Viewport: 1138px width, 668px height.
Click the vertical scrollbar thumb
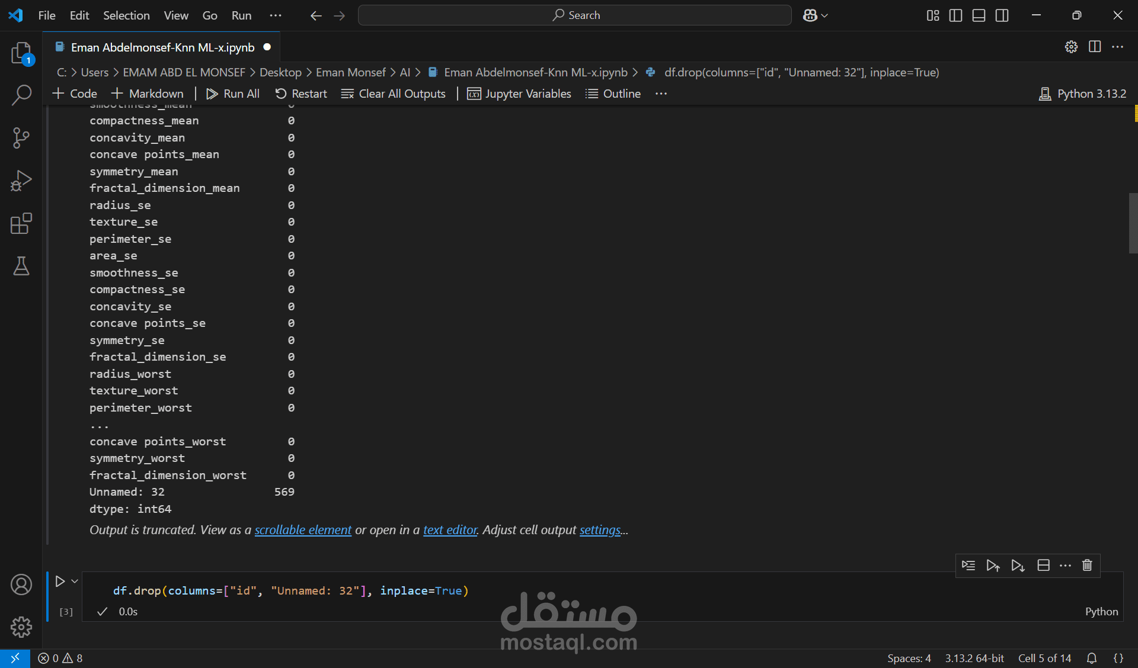[x=1133, y=223]
